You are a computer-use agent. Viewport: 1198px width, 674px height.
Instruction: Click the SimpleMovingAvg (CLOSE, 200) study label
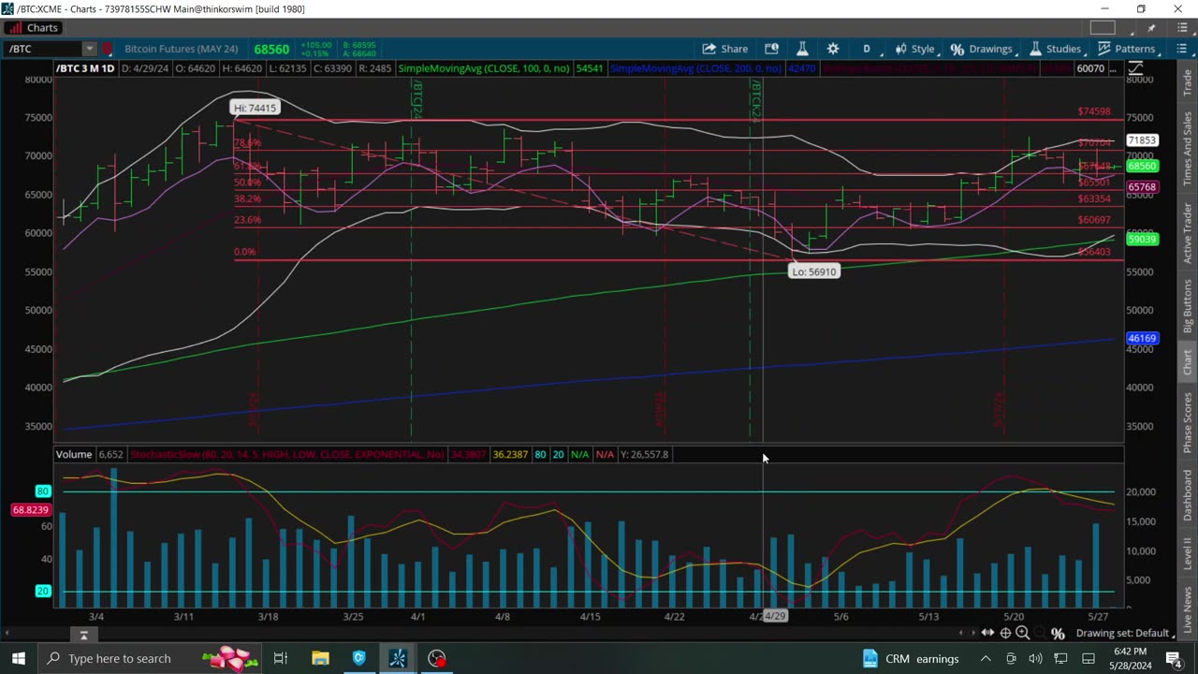tap(695, 68)
